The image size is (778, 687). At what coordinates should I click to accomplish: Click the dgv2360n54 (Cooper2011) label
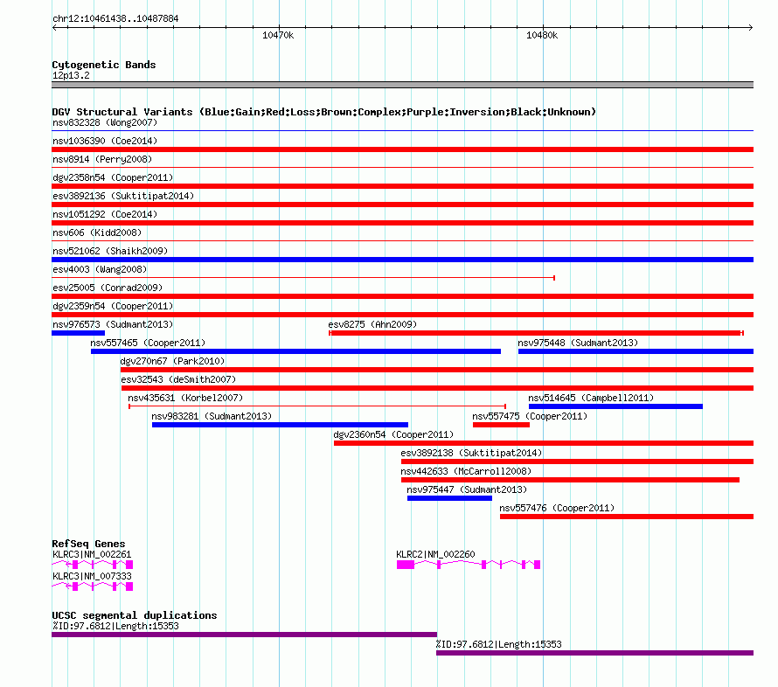click(x=393, y=434)
